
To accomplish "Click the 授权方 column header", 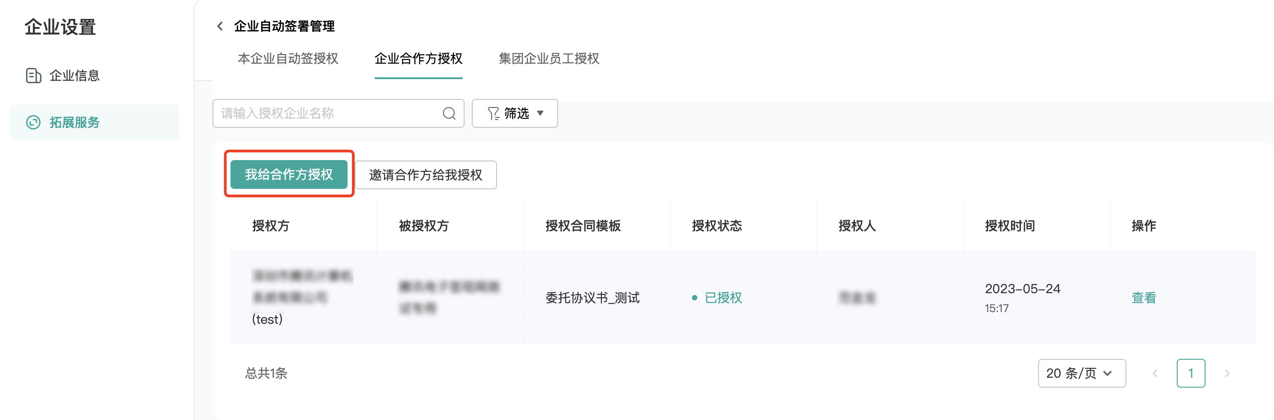I will pyautogui.click(x=271, y=226).
